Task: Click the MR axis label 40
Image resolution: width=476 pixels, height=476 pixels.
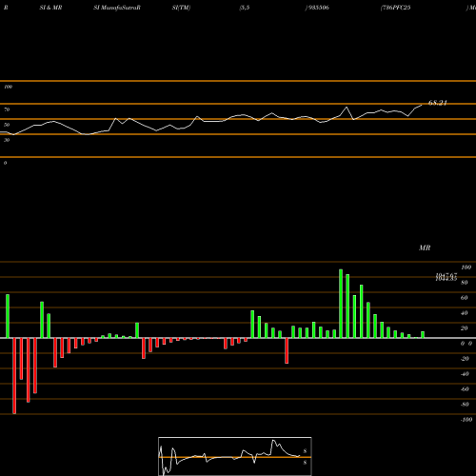Action: (465, 313)
